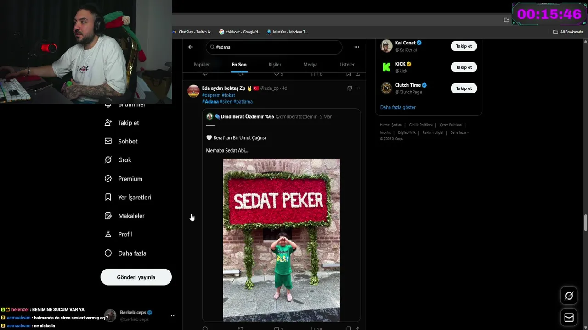
Task: Open Imprint footer link
Action: pyautogui.click(x=385, y=132)
